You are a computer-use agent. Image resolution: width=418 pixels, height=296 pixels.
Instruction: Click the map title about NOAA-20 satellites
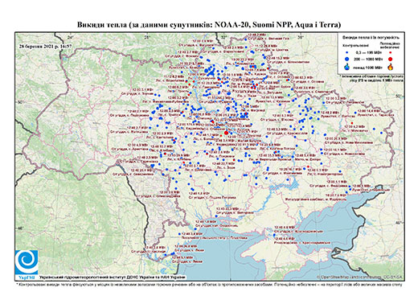209,25
